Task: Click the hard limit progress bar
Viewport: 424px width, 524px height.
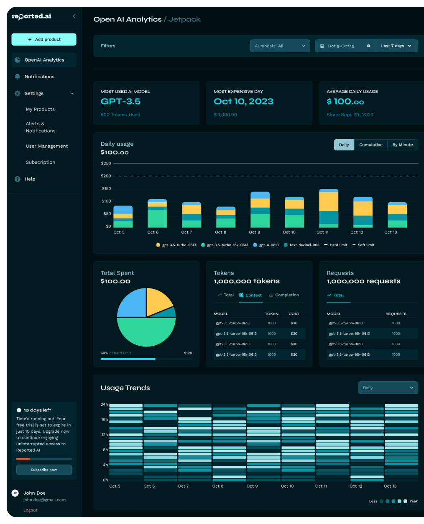Action: pos(146,359)
